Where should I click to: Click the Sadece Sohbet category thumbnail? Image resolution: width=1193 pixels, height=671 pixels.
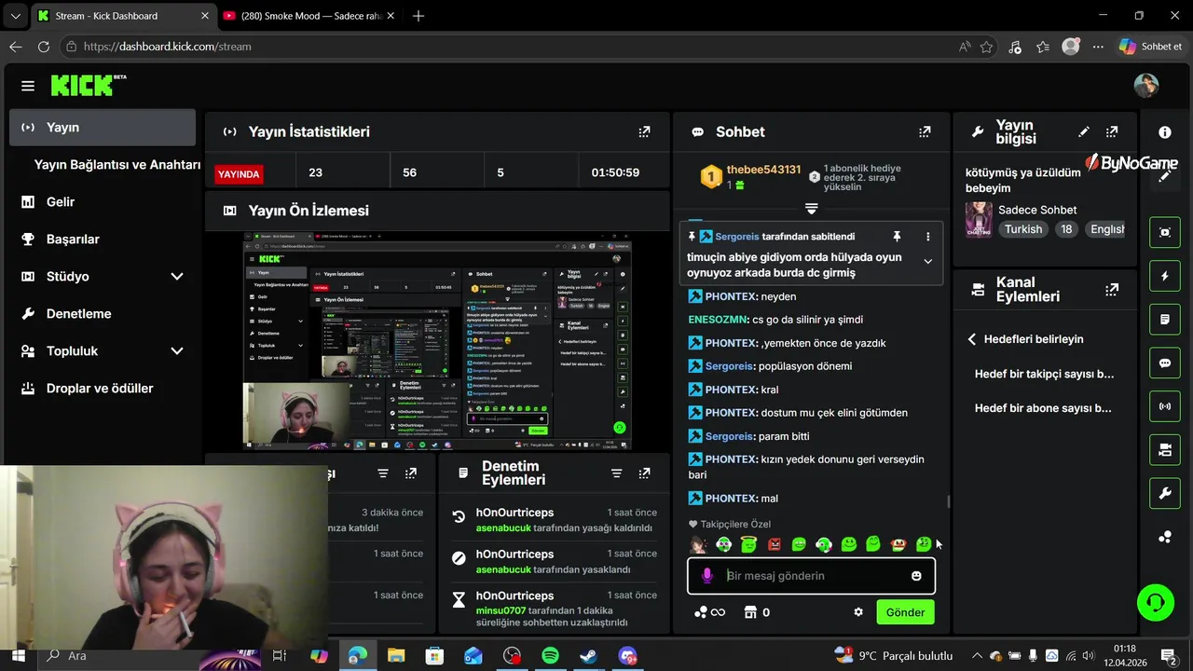point(979,220)
